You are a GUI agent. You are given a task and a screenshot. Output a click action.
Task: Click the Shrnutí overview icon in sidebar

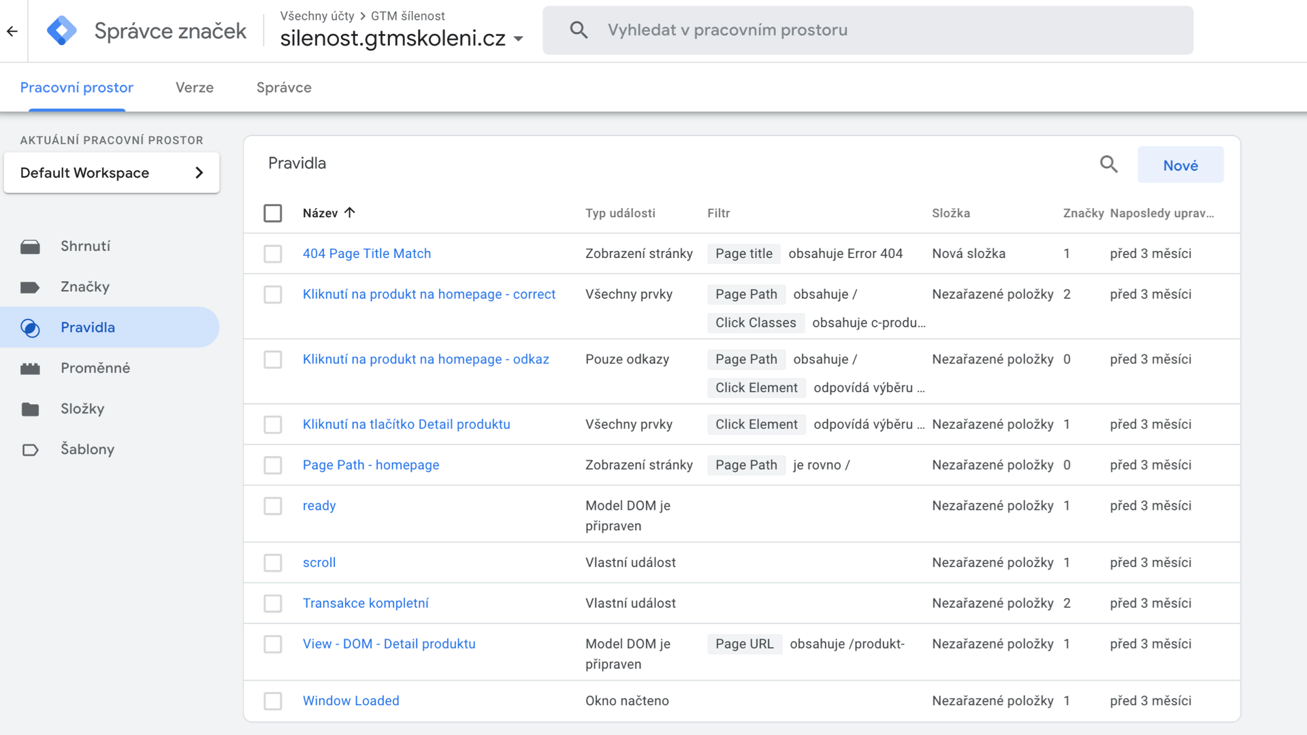click(x=30, y=246)
